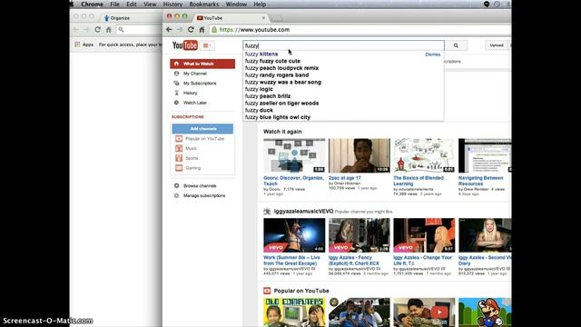Screen dimensions: 581x327
Task: Dismiss the search suggestions
Action: pyautogui.click(x=433, y=54)
